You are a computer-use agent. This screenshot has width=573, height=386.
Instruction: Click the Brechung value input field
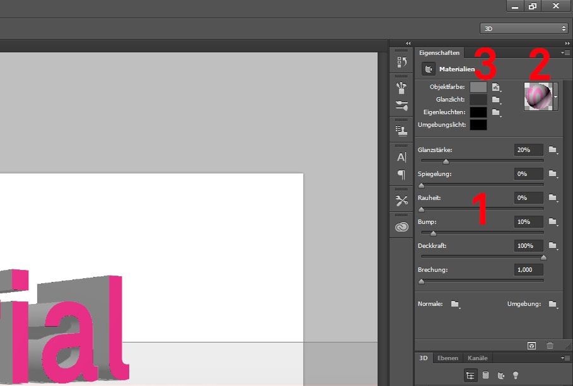pyautogui.click(x=528, y=269)
